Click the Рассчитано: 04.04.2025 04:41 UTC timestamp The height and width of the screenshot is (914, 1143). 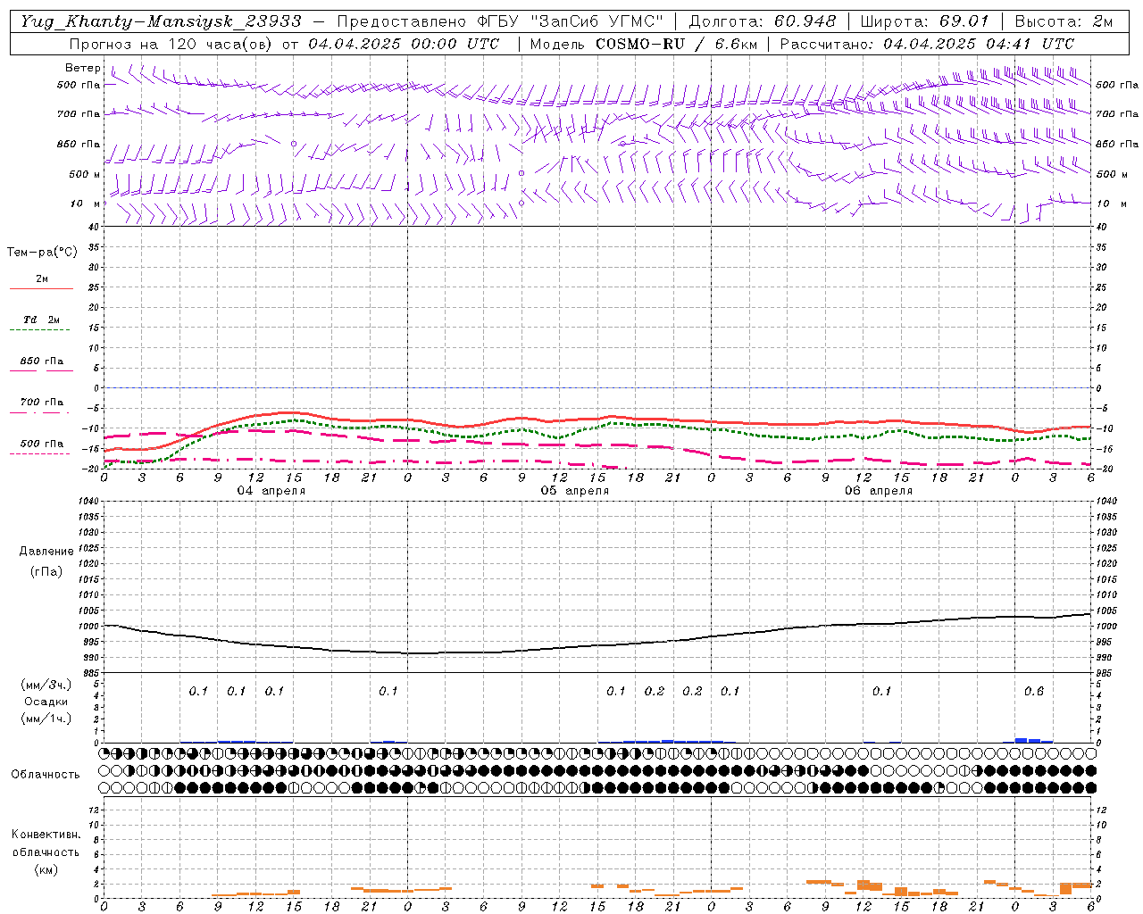pyautogui.click(x=927, y=44)
